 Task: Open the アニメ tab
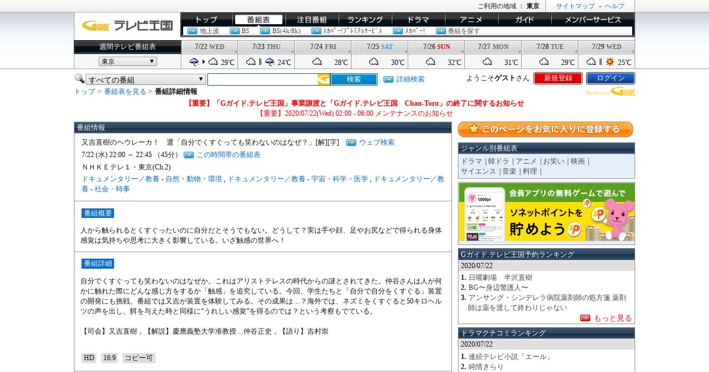tap(471, 19)
